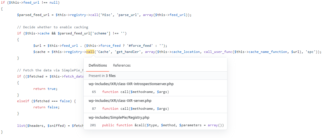
Task: Switch to the References tab
Action: click(x=122, y=66)
